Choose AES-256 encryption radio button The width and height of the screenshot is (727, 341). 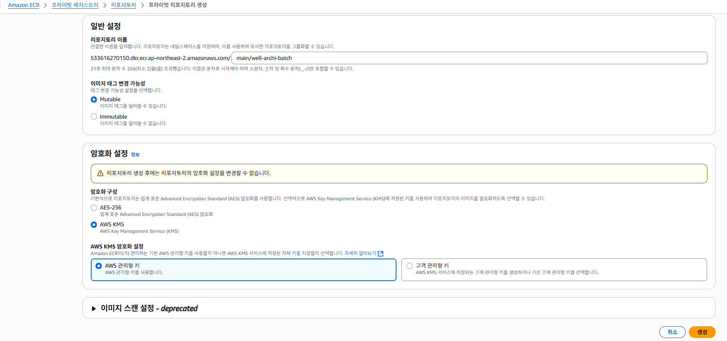[94, 208]
